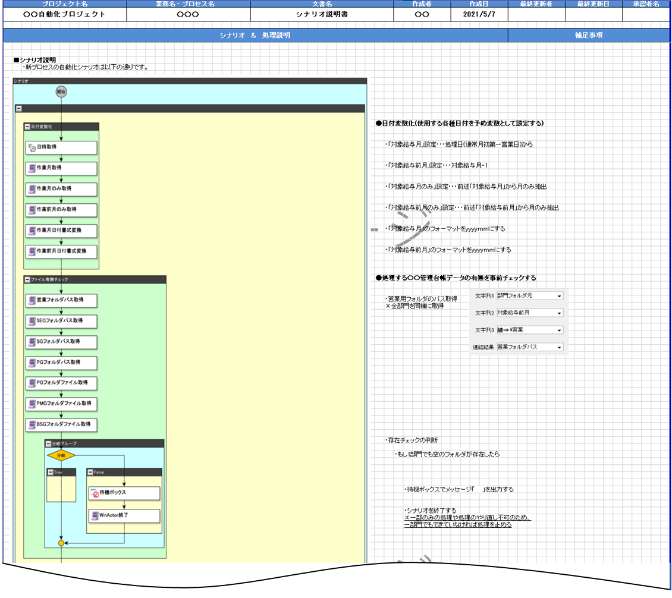Collapse the False branch box

90,472
